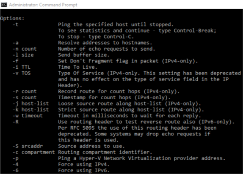Click the -s count timestamp option
The image size is (243, 174).
click(x=91, y=98)
